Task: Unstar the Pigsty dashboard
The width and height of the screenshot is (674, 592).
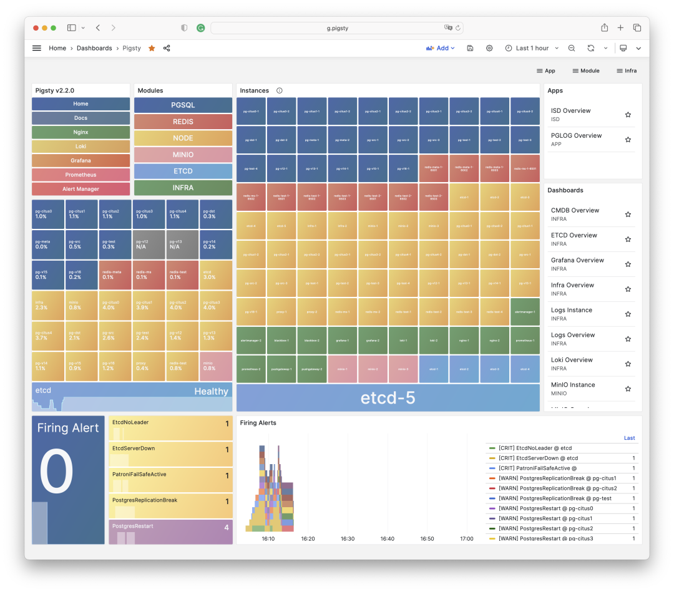Action: (x=152, y=48)
